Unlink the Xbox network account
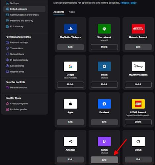Viewport: 155px width, 165px height. pos(104,47)
